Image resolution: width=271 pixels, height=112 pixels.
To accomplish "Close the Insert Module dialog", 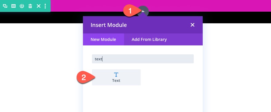I will (192, 25).
